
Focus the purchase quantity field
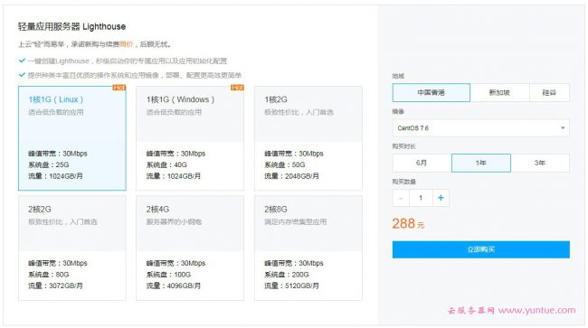click(421, 198)
